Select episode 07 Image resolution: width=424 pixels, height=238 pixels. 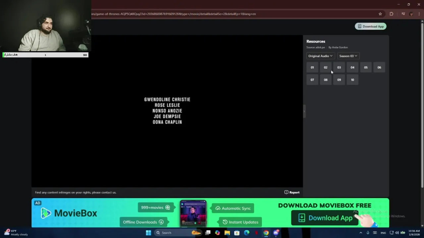pyautogui.click(x=312, y=80)
